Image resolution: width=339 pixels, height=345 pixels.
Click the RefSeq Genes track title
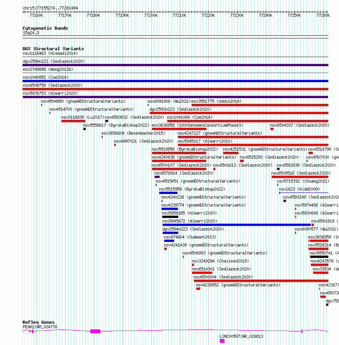tap(38, 322)
